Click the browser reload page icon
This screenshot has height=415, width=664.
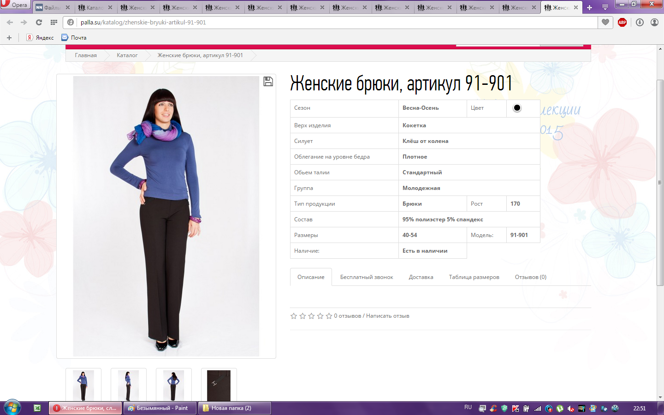pyautogui.click(x=39, y=22)
